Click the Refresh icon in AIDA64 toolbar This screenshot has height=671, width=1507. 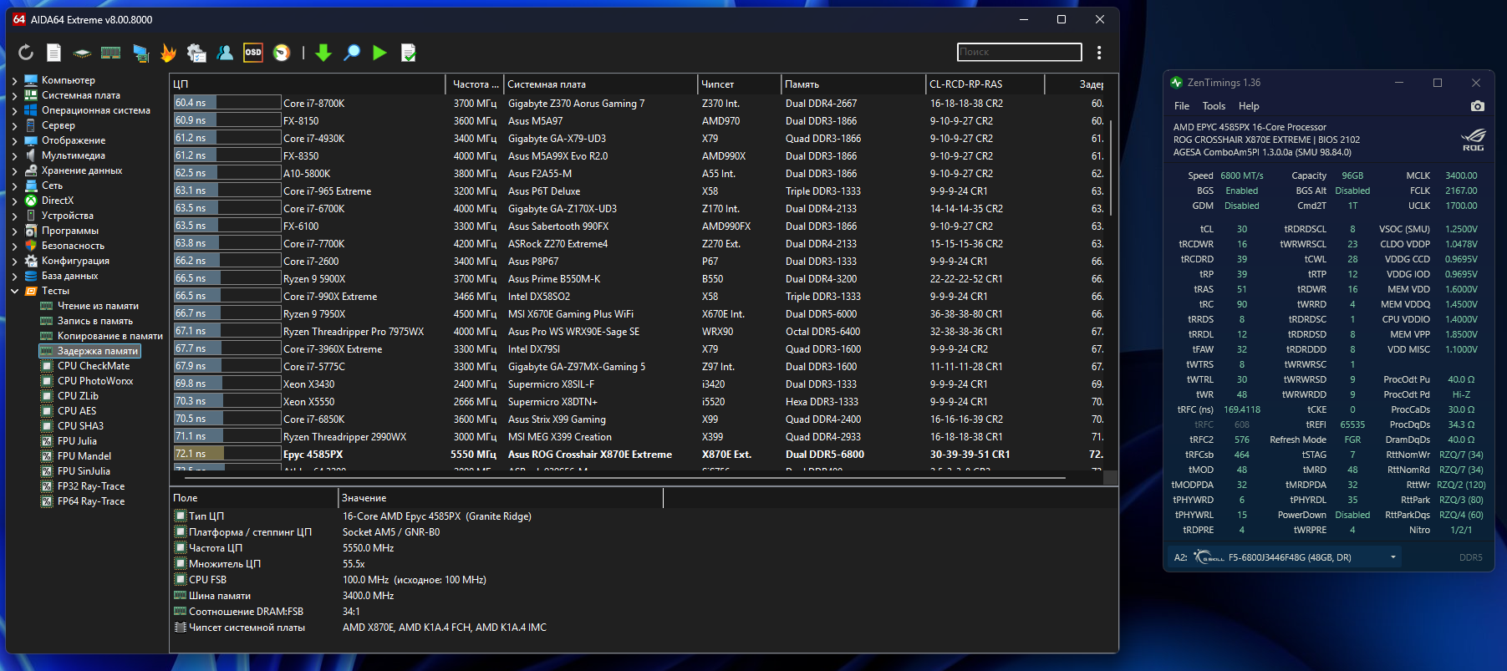tap(26, 53)
